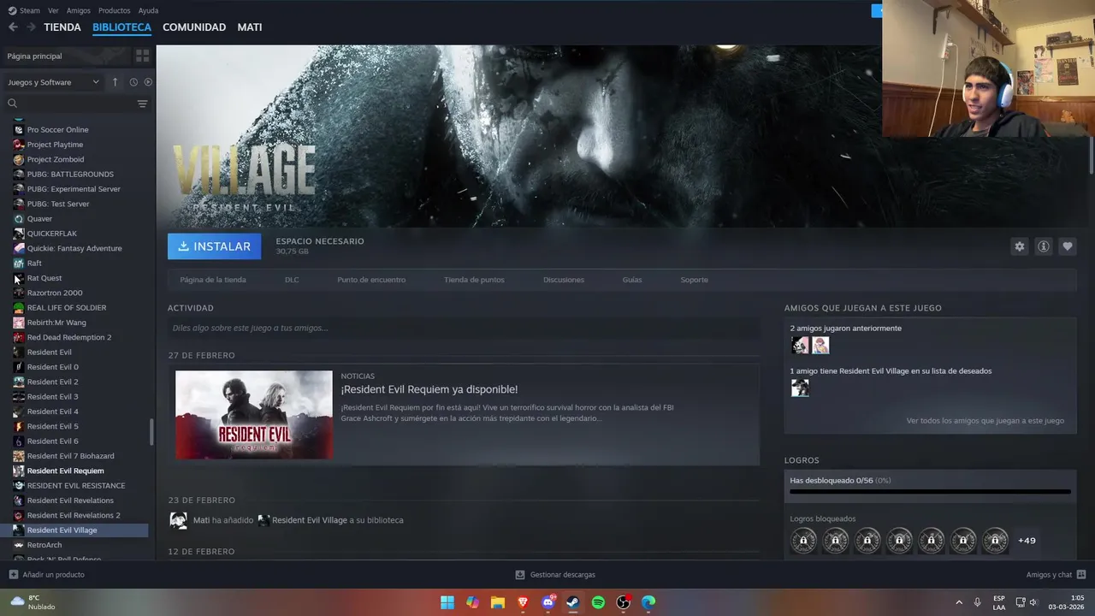Click achievements progress bar 0/56
The width and height of the screenshot is (1095, 616).
930,491
